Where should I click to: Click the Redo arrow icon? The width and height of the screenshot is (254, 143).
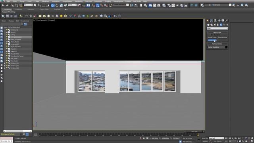click(7, 5)
